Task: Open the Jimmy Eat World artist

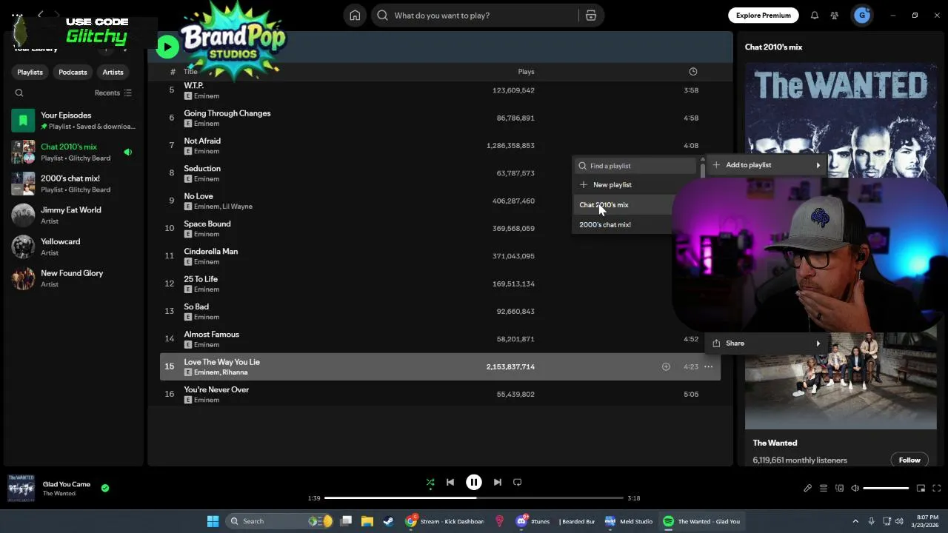Action: (74, 215)
